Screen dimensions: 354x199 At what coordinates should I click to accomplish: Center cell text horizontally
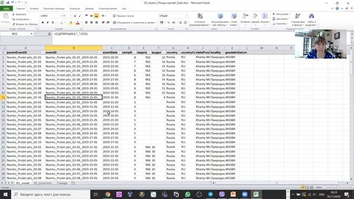tap(91, 23)
